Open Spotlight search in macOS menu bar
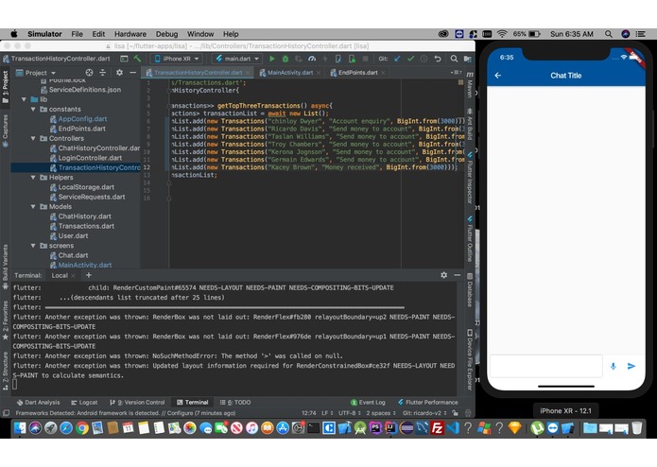Screen dimensions: 657x467 pos(609,34)
